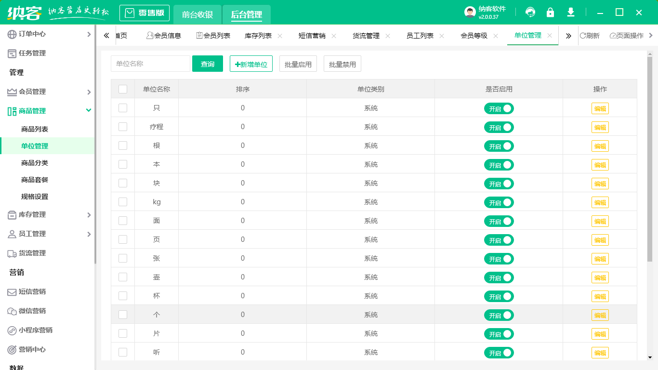Open 微信营销 in the sidebar
Viewport: 658px width, 370px height.
tap(32, 311)
